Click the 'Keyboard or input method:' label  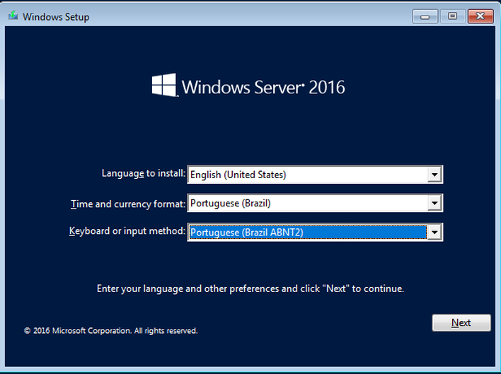(127, 230)
